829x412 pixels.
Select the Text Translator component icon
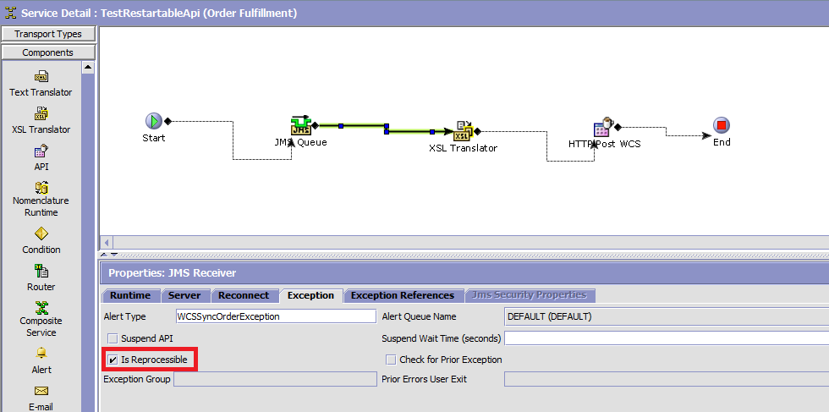41,77
